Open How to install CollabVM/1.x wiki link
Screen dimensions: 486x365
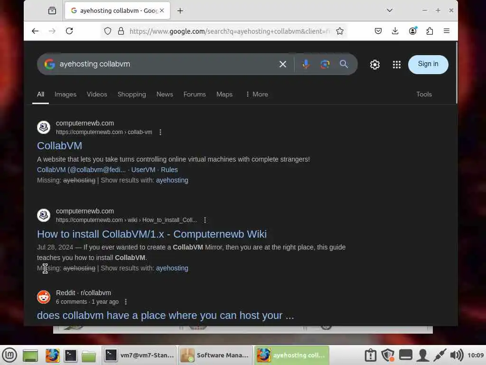(x=152, y=234)
